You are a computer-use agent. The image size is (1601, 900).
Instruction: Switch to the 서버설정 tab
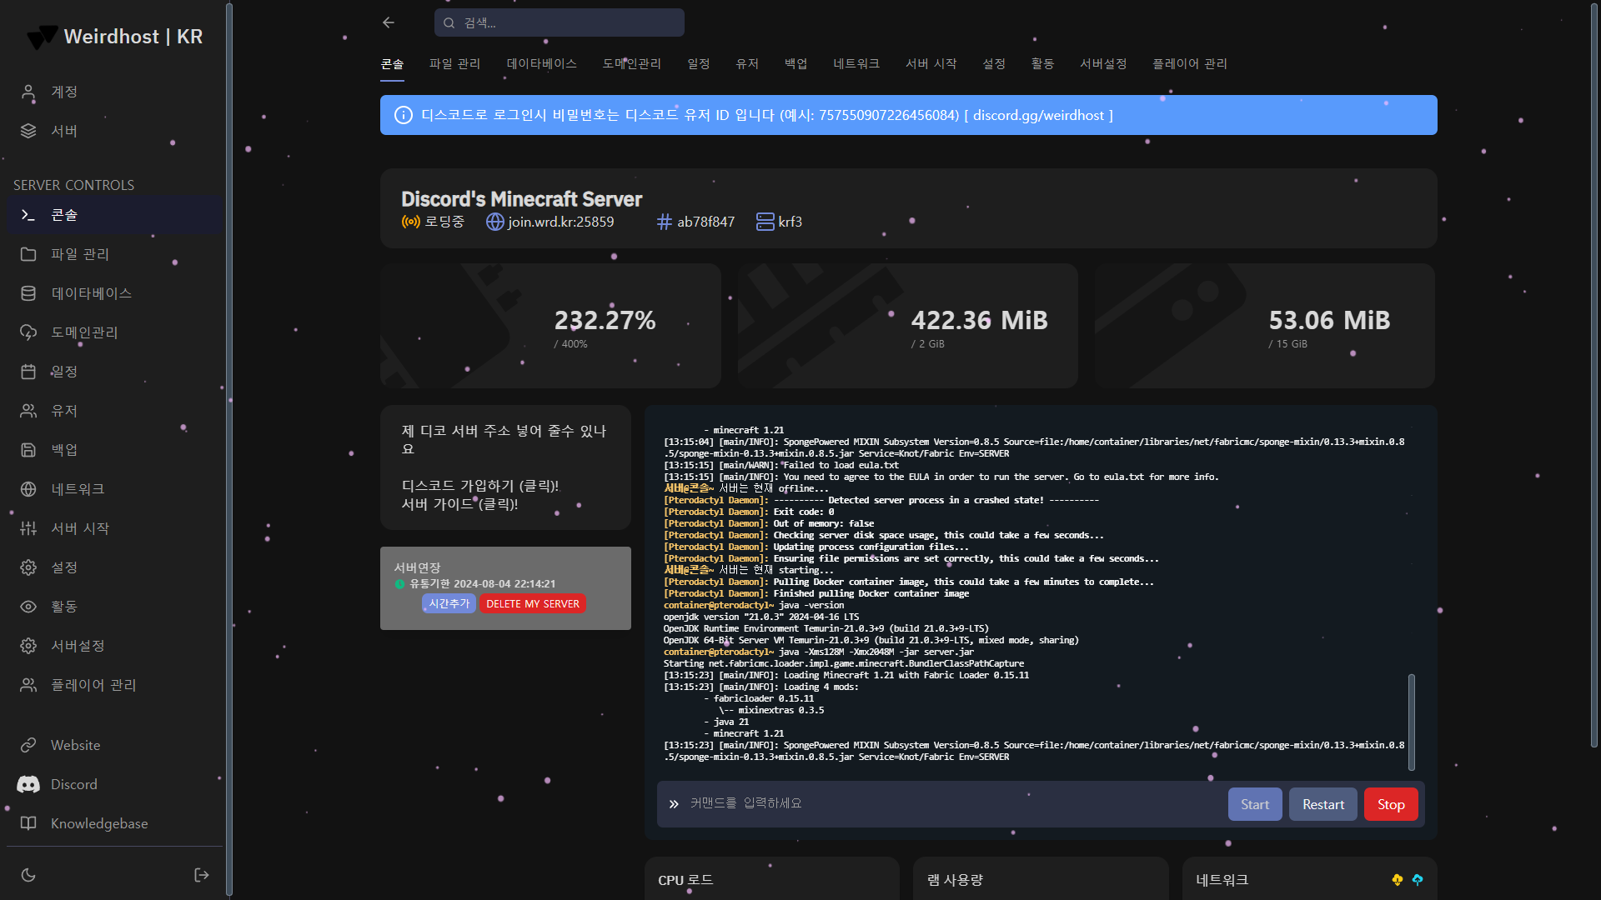(1103, 64)
